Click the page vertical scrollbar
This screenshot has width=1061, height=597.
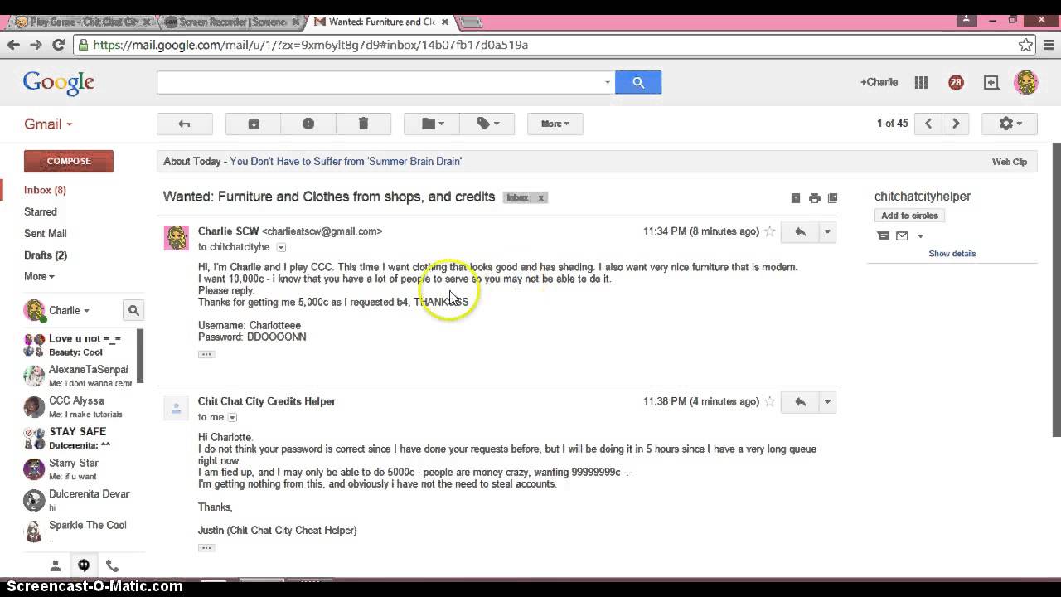point(1056,289)
